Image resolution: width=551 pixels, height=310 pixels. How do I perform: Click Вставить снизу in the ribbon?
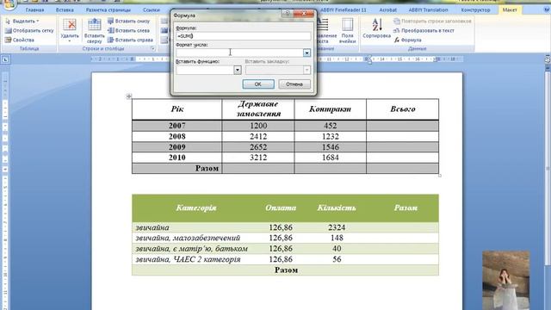coord(128,21)
